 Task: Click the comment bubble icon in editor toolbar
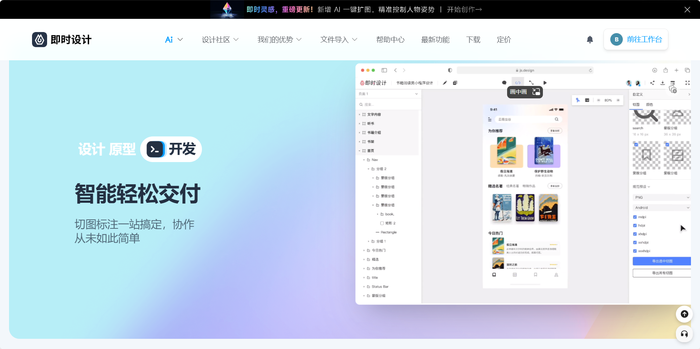pyautogui.click(x=504, y=83)
